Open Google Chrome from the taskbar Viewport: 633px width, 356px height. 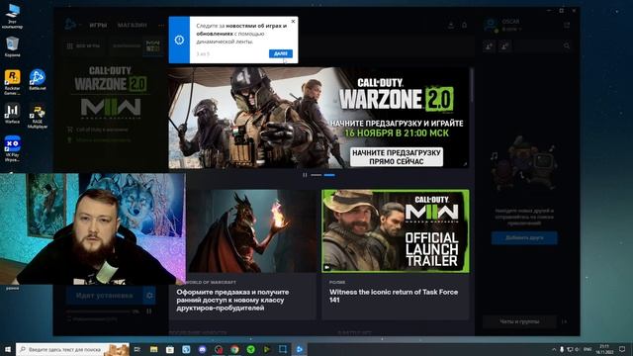234,349
